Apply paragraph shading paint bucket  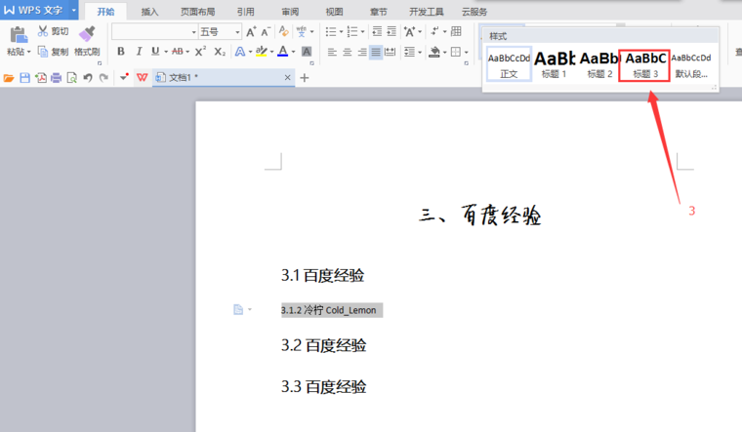point(434,52)
